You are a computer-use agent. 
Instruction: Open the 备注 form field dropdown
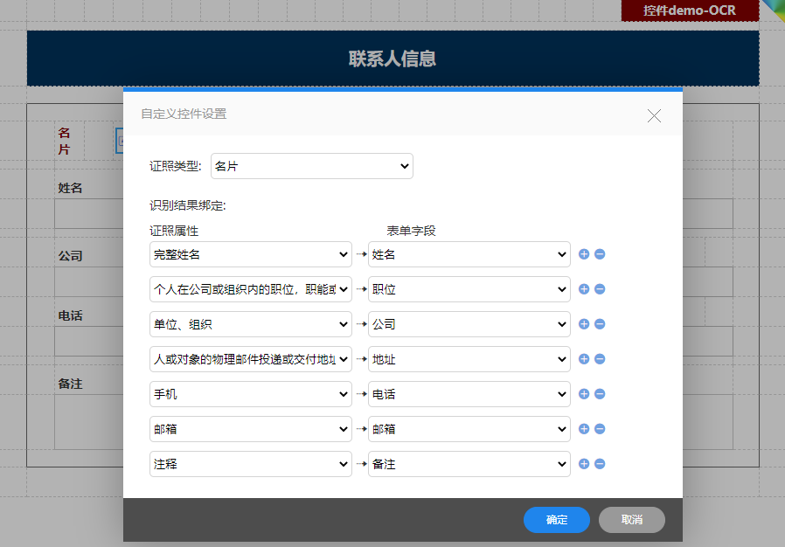tap(469, 464)
